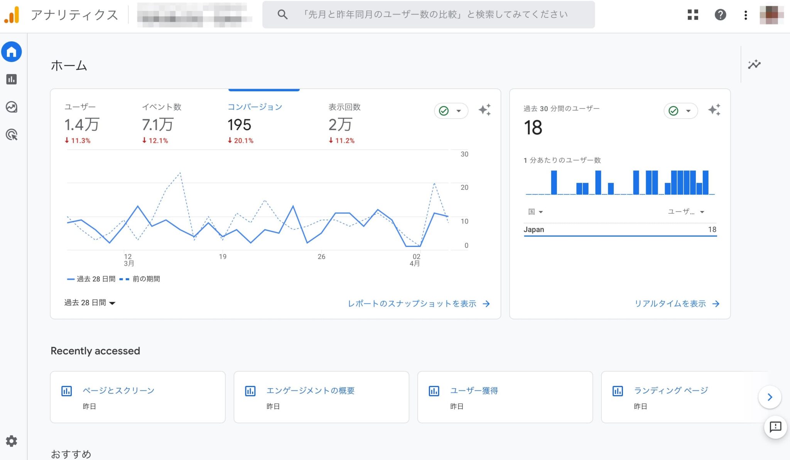Open the Advertising icon in sidebar
The image size is (790, 460).
click(12, 135)
